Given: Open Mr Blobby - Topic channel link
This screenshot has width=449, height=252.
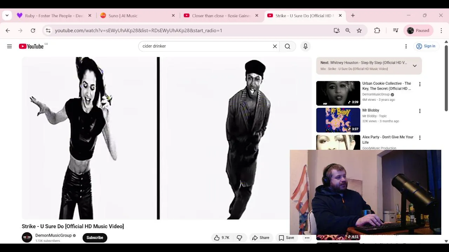Looking at the screenshot, I should click(374, 116).
